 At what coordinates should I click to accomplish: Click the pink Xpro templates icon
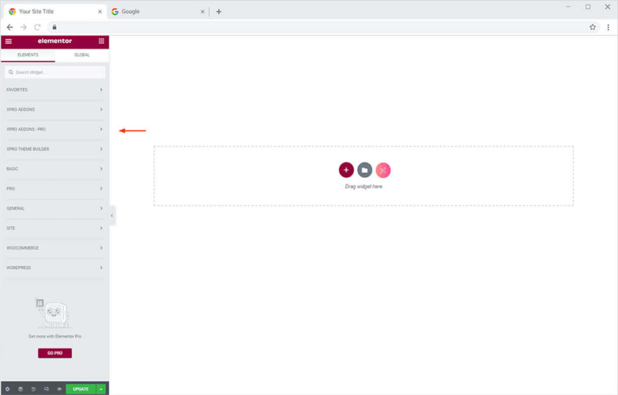click(383, 170)
